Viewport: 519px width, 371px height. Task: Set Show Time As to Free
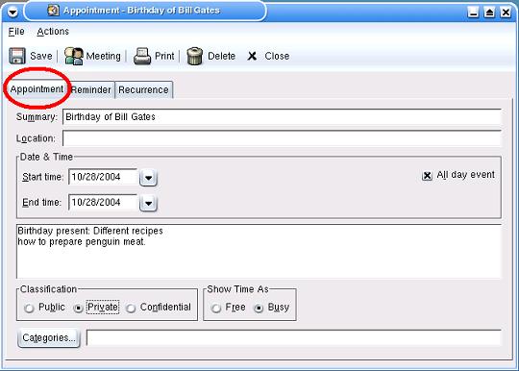click(216, 309)
